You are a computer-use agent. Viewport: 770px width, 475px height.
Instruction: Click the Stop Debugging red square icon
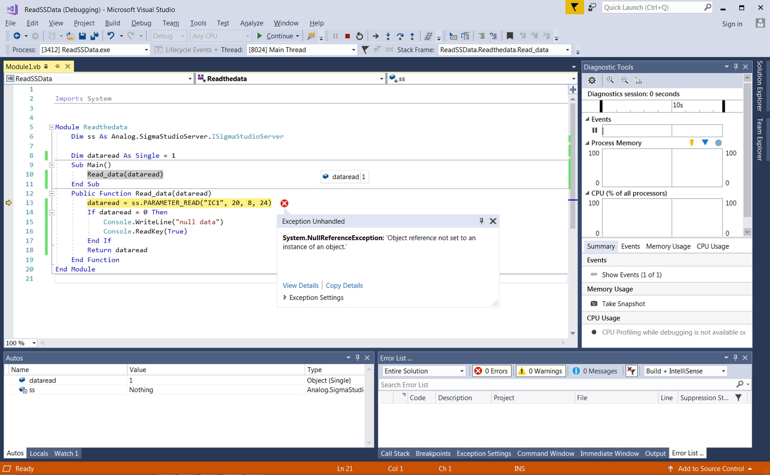click(347, 36)
